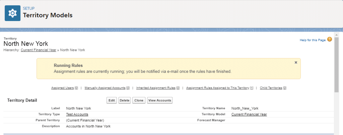The image size is (343, 135).
Task: Clone the North New York territory
Action: pyautogui.click(x=138, y=100)
